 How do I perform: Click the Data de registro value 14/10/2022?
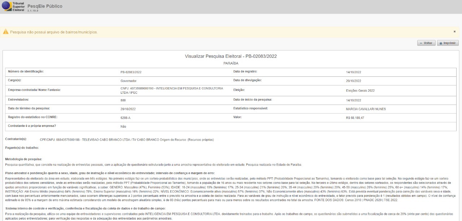coord(354,72)
